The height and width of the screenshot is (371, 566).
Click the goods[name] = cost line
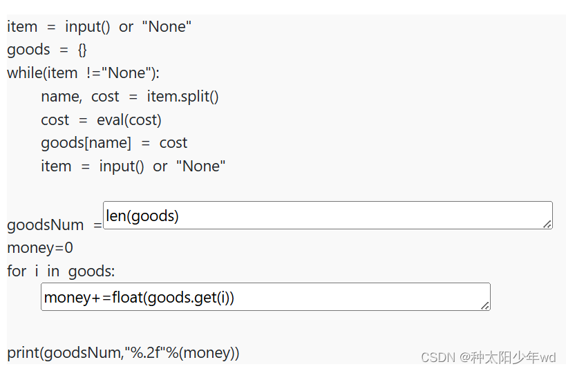(114, 143)
